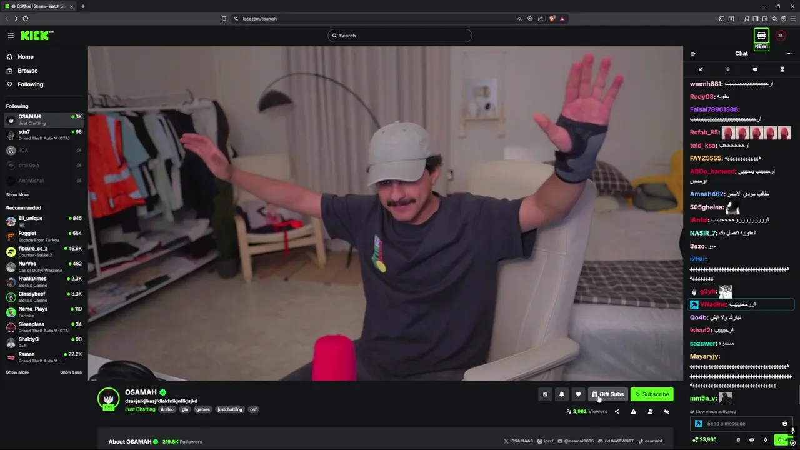Click the trash clear-chat icon

[x=727, y=69]
